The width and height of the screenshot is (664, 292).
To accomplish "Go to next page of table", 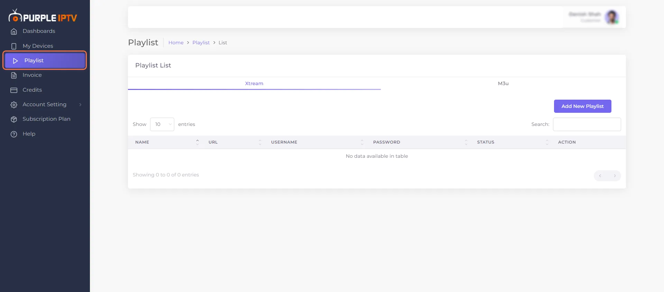I will (x=615, y=176).
